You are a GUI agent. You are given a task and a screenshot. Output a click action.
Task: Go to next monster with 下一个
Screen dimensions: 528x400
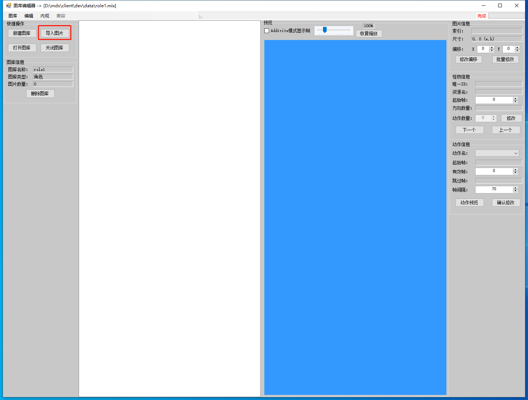(469, 130)
